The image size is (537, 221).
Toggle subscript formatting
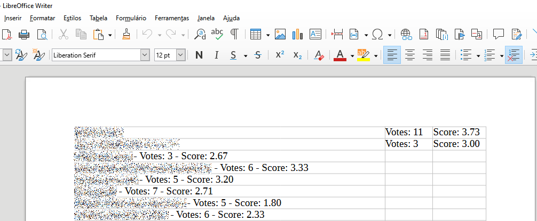tap(298, 55)
